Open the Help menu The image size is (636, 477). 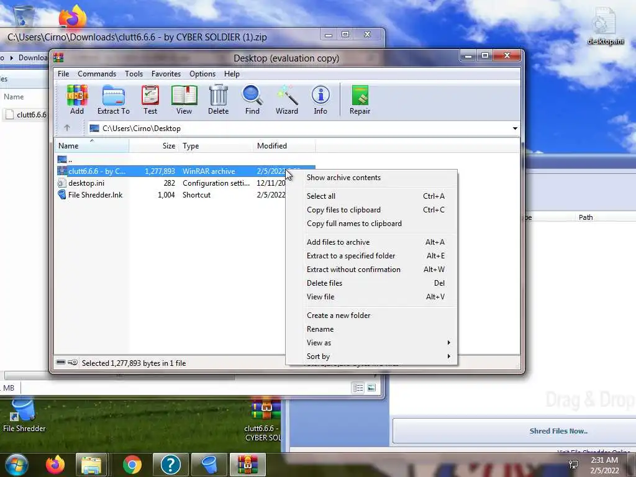[x=232, y=74]
